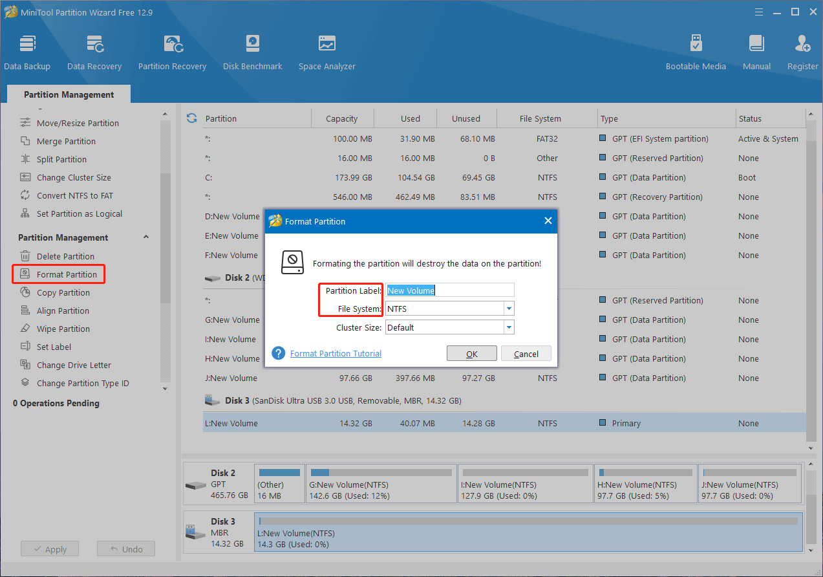The width and height of the screenshot is (823, 577).
Task: Expand the File System dropdown
Action: [509, 309]
